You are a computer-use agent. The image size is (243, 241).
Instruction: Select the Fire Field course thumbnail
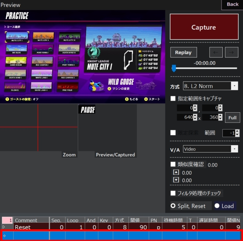67,87
